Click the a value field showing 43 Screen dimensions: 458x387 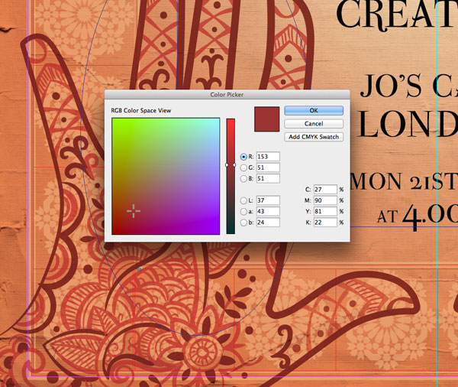(268, 211)
